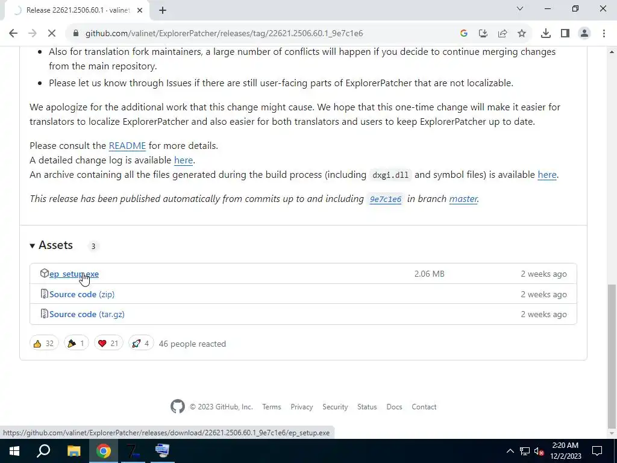Open File Explorer from taskbar
617x463 pixels.
point(74,451)
